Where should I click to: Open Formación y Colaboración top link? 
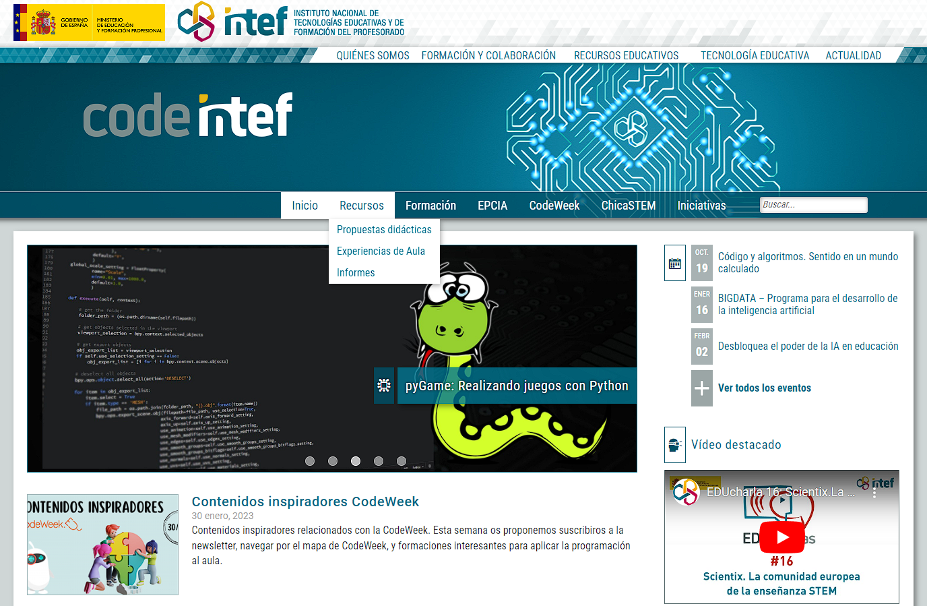489,55
